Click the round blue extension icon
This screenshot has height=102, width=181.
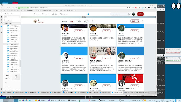coord(143,8)
